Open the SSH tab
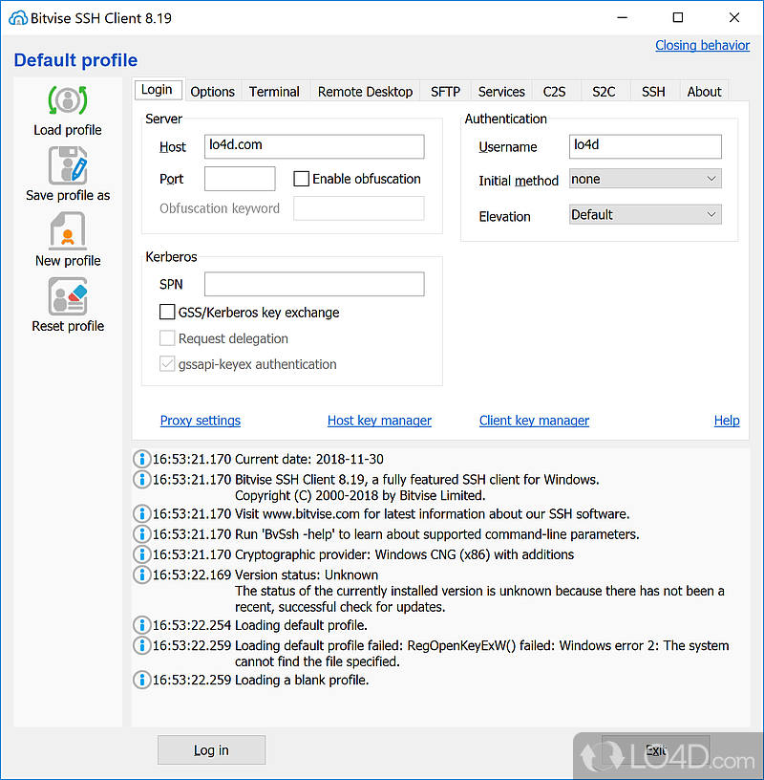 653,92
